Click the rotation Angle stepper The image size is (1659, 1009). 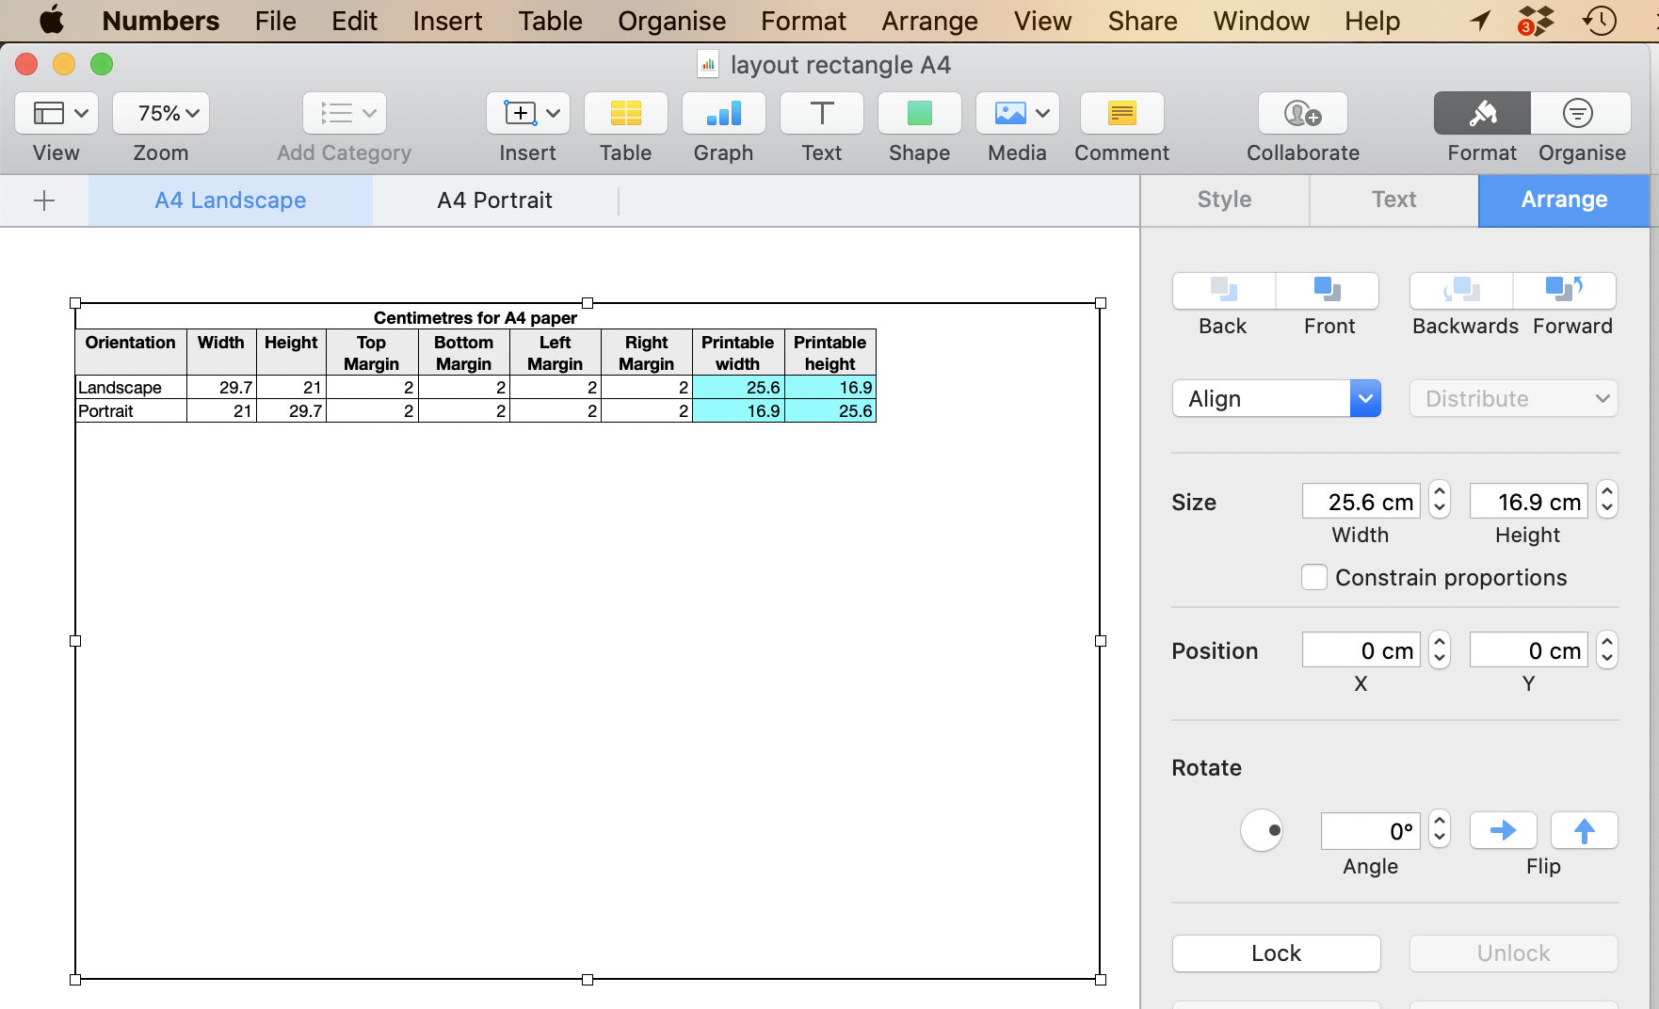click(1440, 829)
